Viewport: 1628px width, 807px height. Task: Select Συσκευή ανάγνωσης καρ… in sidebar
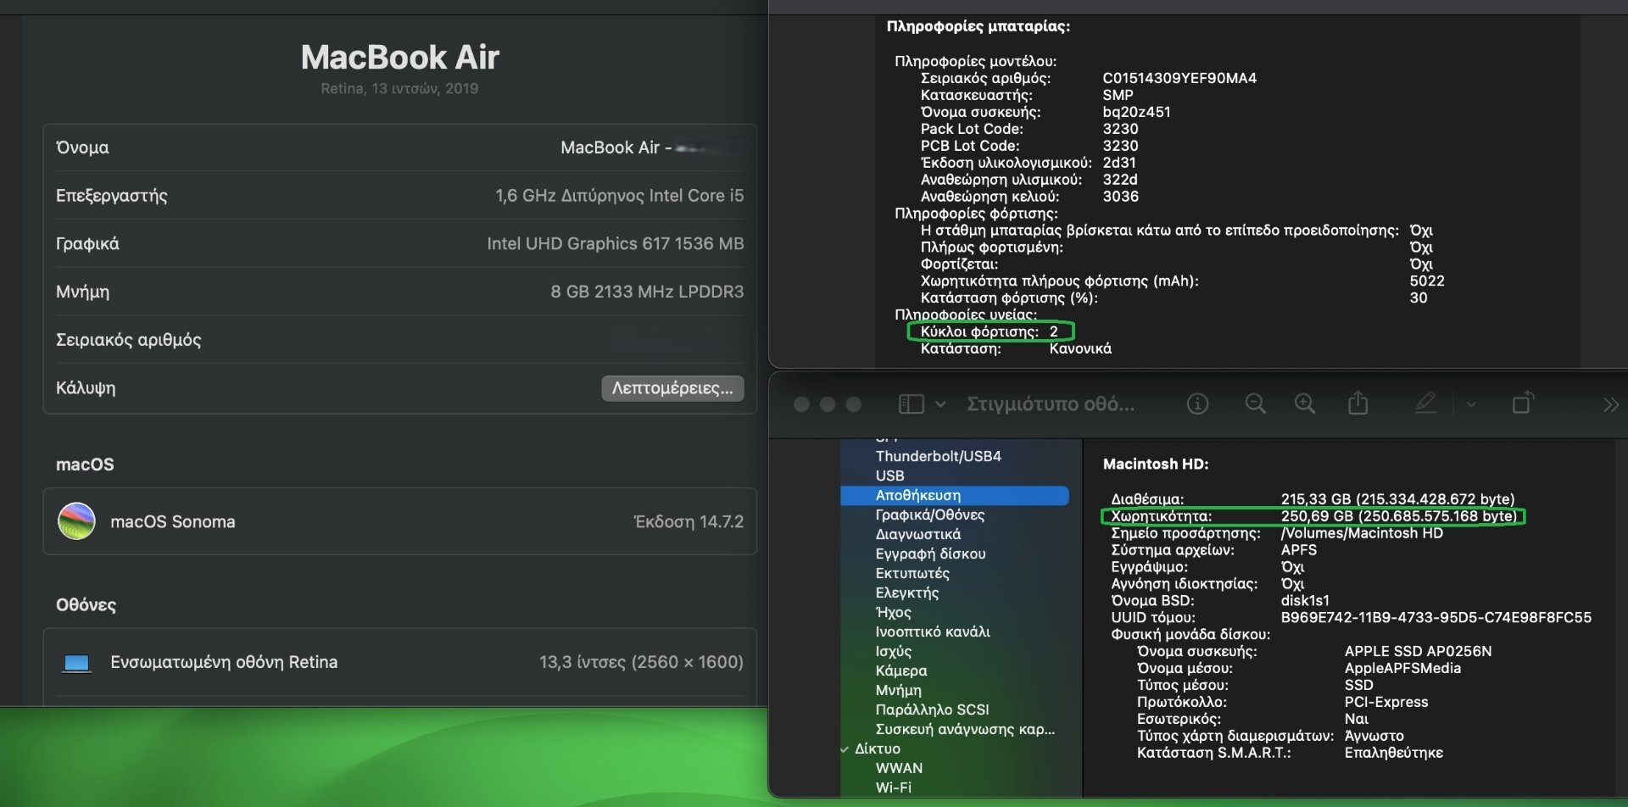965,729
